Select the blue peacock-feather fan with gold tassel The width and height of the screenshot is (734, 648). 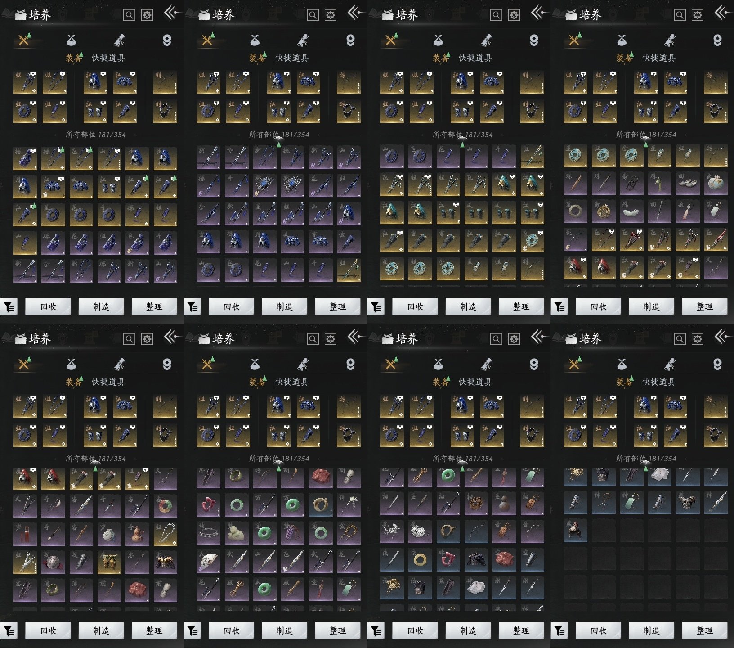click(x=264, y=185)
